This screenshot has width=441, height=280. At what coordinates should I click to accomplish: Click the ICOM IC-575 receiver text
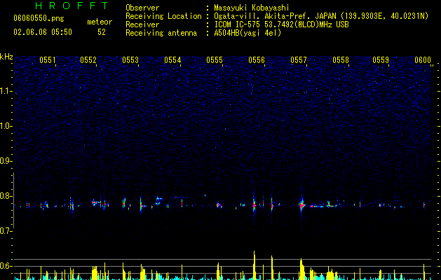[x=281, y=24]
